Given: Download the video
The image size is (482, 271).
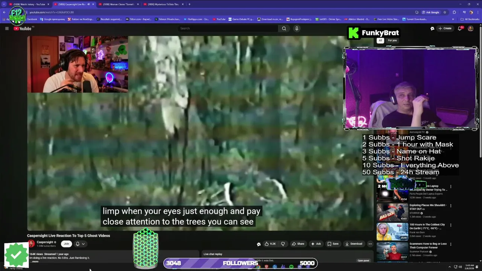Looking at the screenshot, I should tap(354, 244).
